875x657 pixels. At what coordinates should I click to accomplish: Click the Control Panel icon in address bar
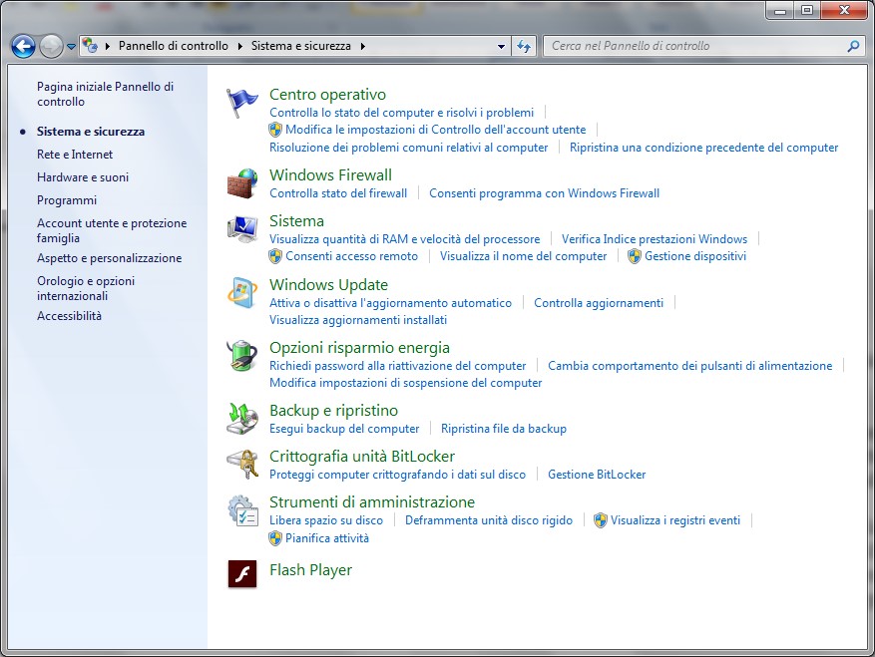[x=90, y=46]
